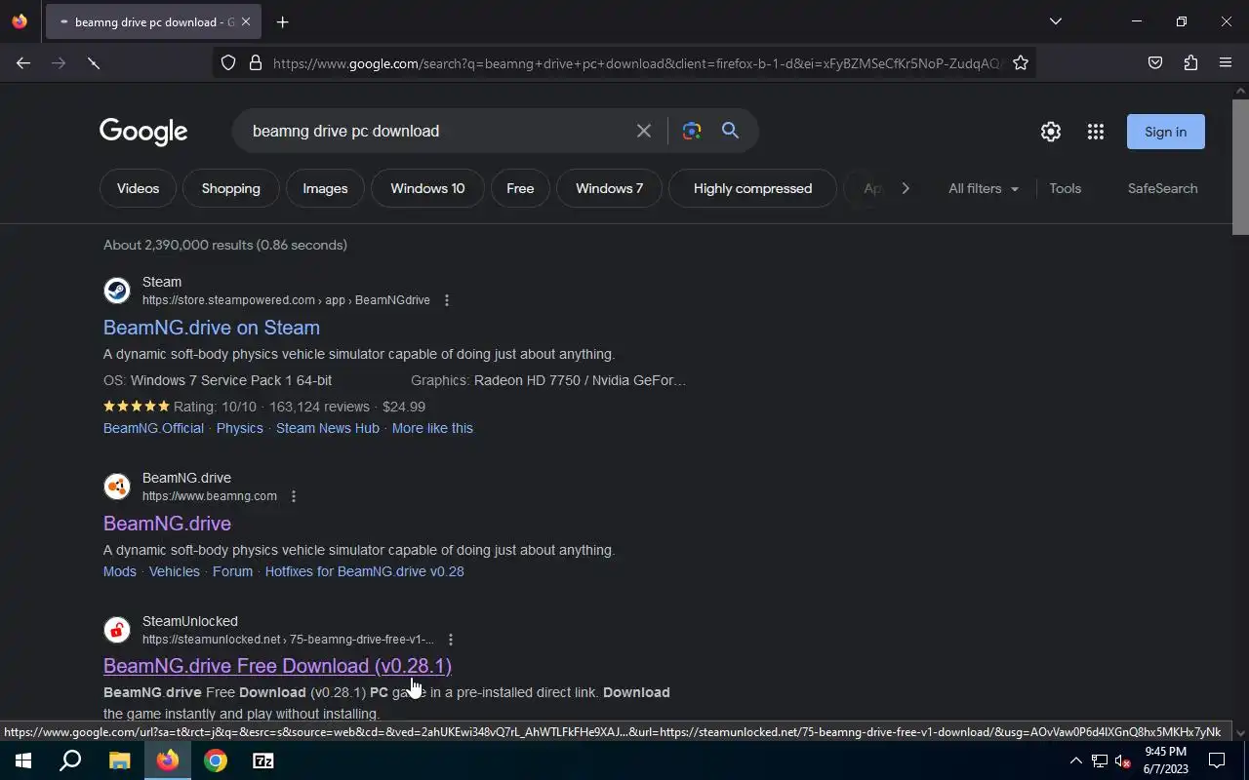Open the muted volume tray icon
This screenshot has width=1249, height=780.
click(x=1122, y=760)
